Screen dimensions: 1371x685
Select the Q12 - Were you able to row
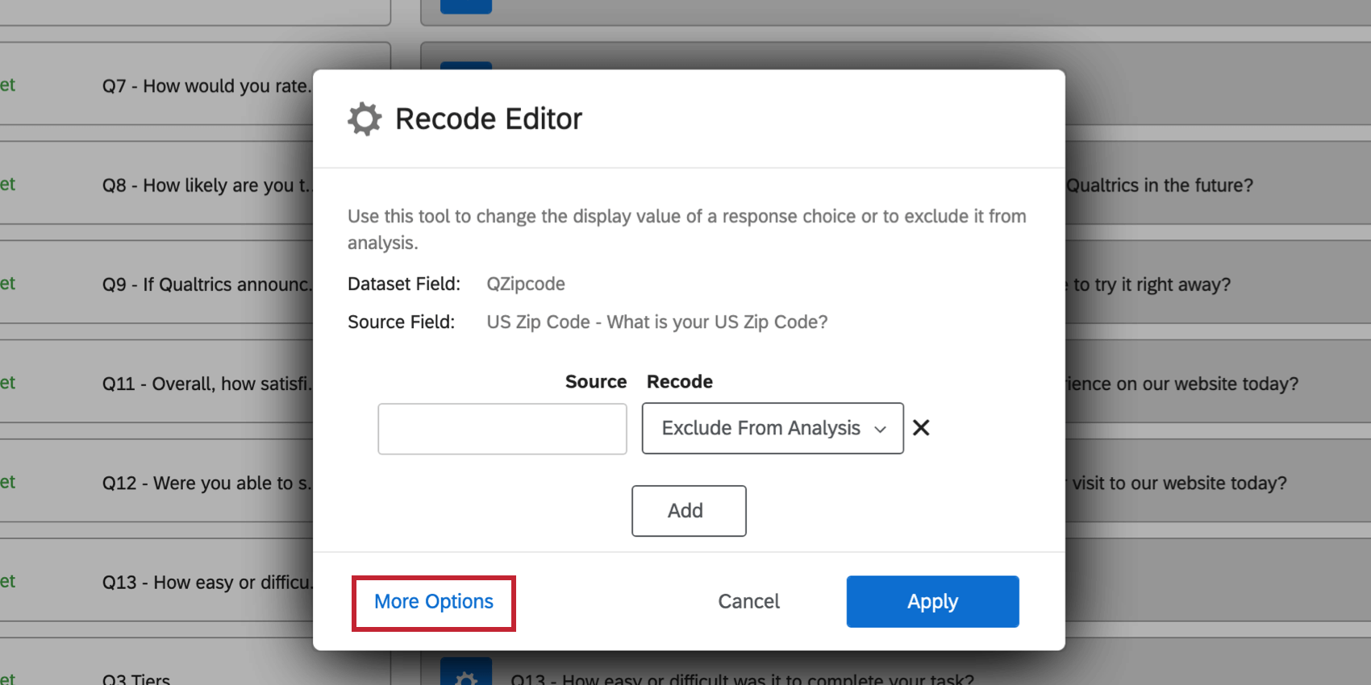(x=206, y=483)
